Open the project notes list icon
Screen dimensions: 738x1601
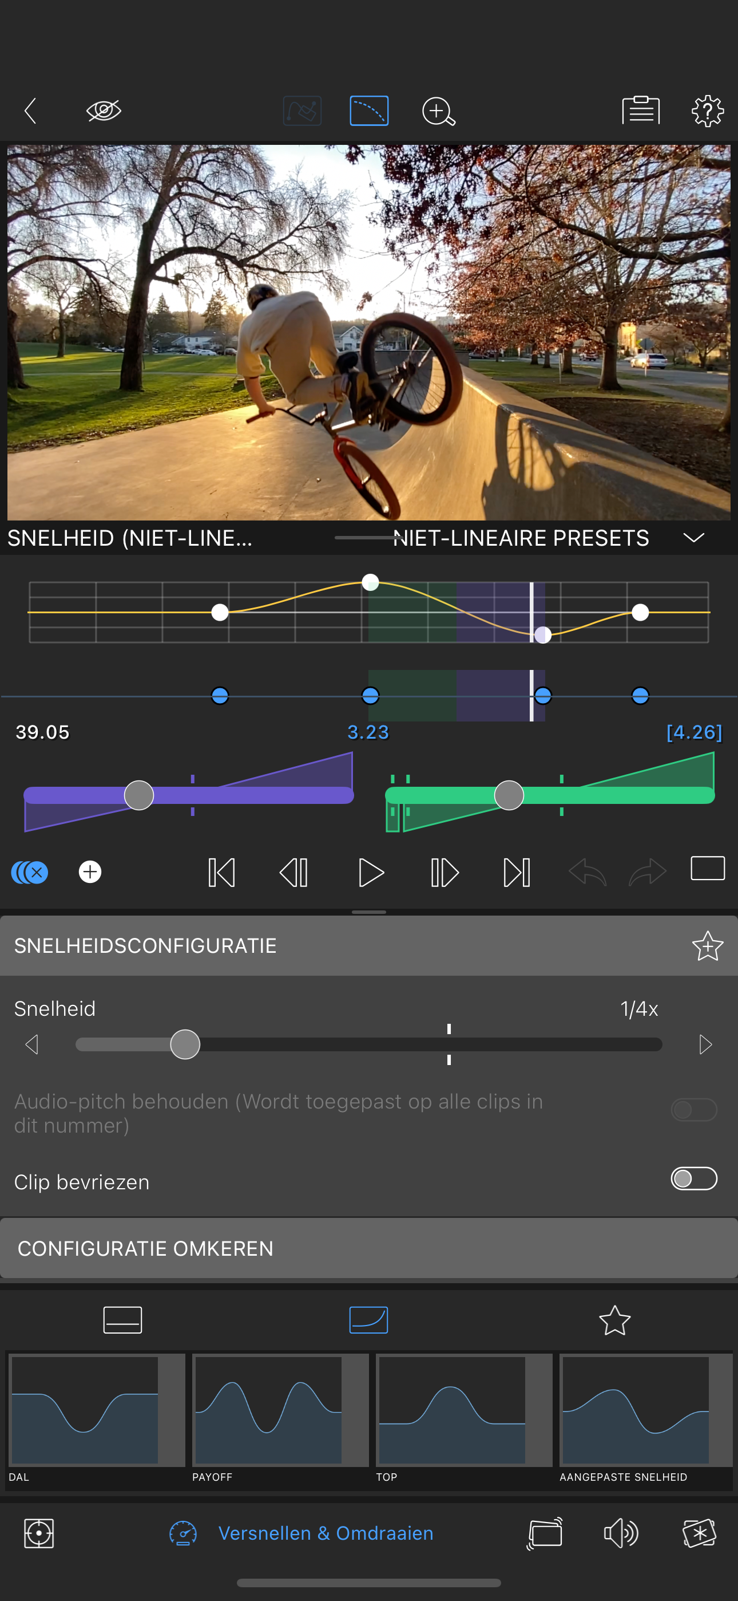[x=641, y=111]
